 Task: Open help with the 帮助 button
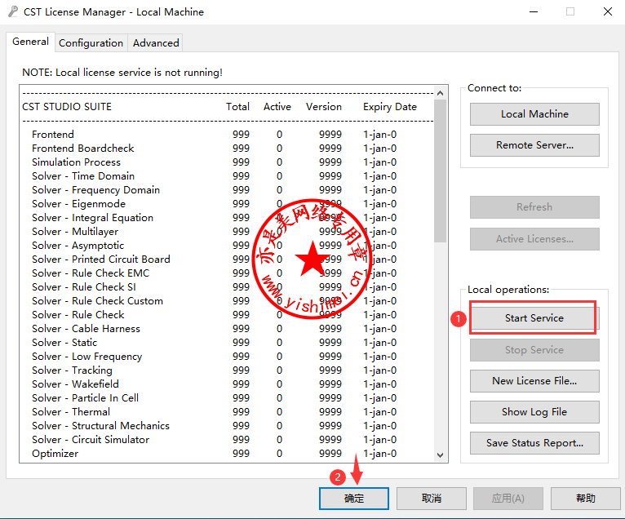click(x=586, y=499)
